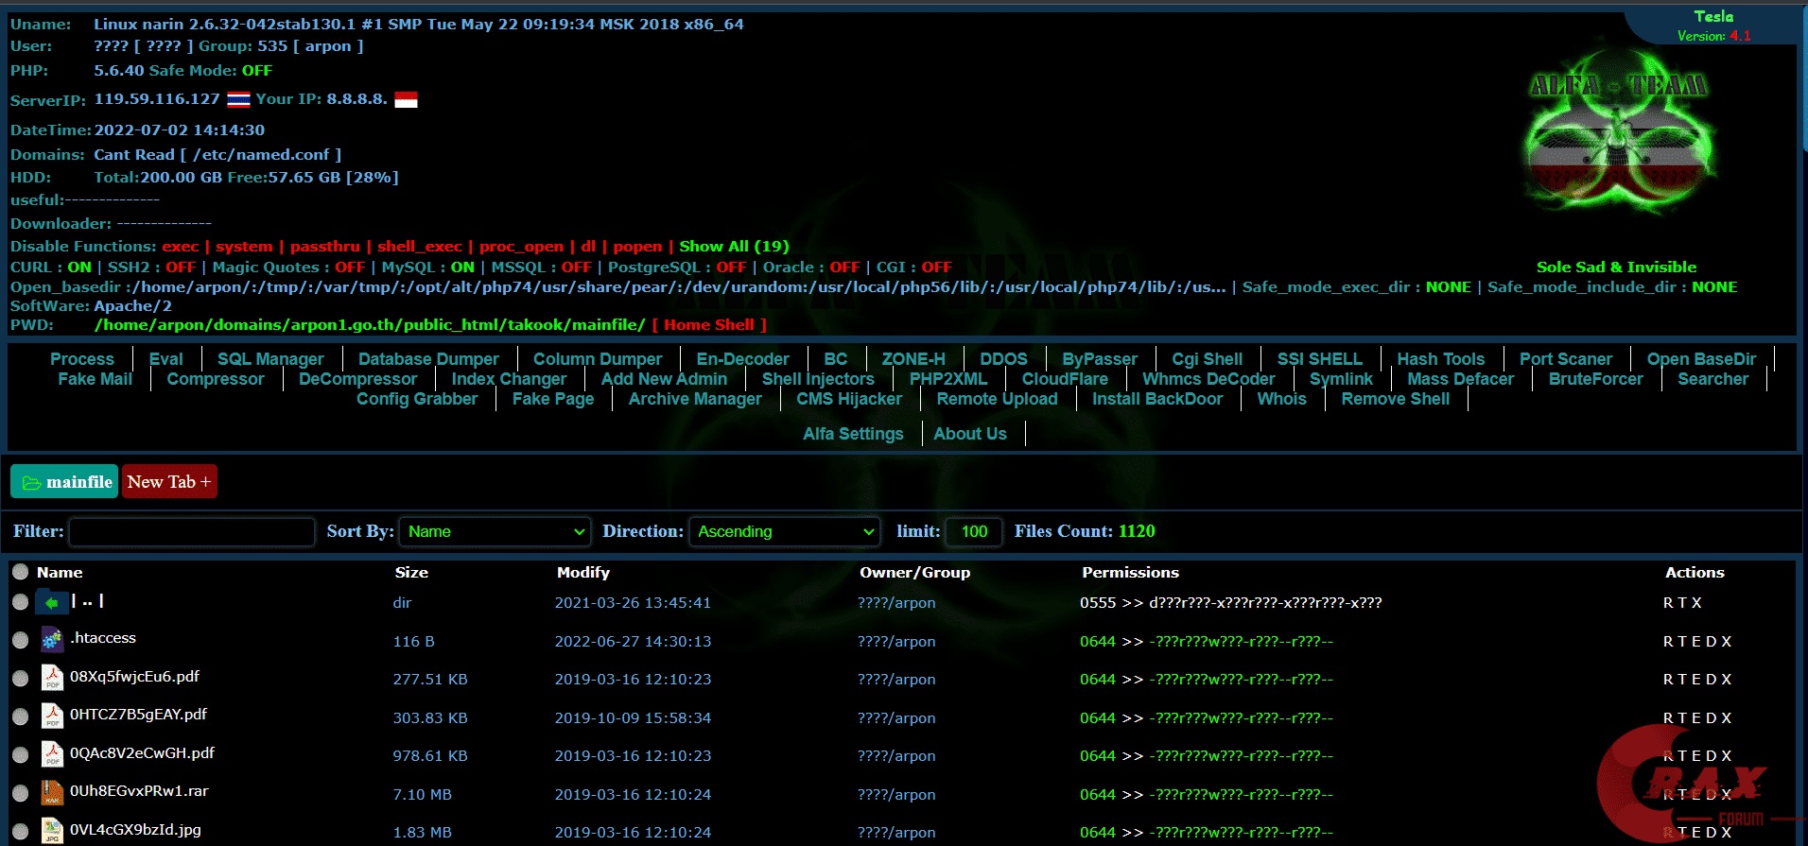Viewport: 1808px width, 846px height.
Task: Tick the select-all checkbox beside Name header
Action: 20,572
